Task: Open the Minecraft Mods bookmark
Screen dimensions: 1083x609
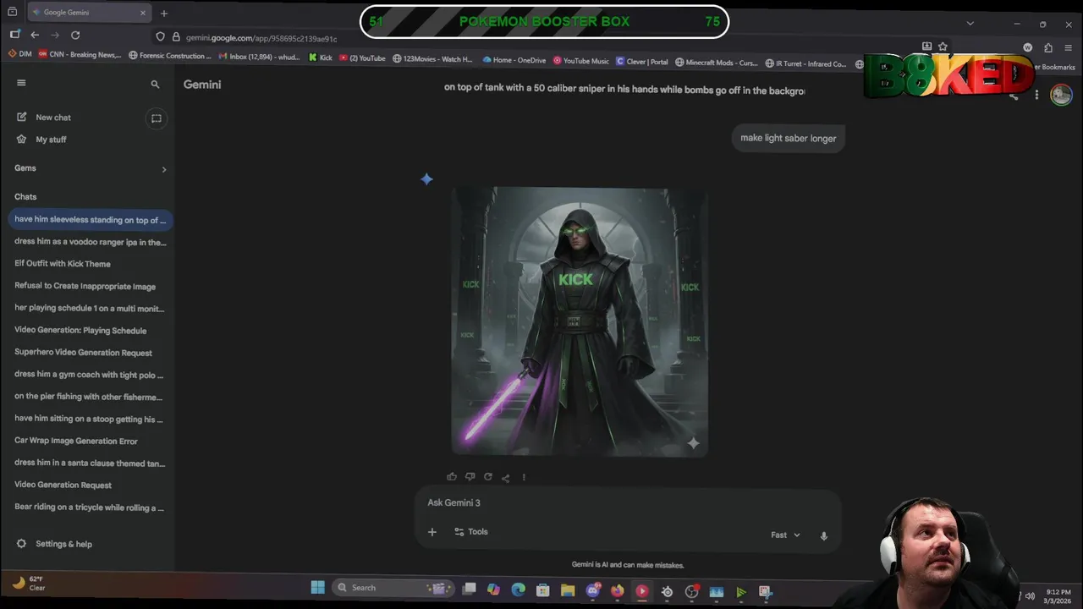Action: [x=717, y=63]
